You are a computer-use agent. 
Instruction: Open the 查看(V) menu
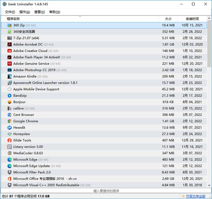coord(39,12)
